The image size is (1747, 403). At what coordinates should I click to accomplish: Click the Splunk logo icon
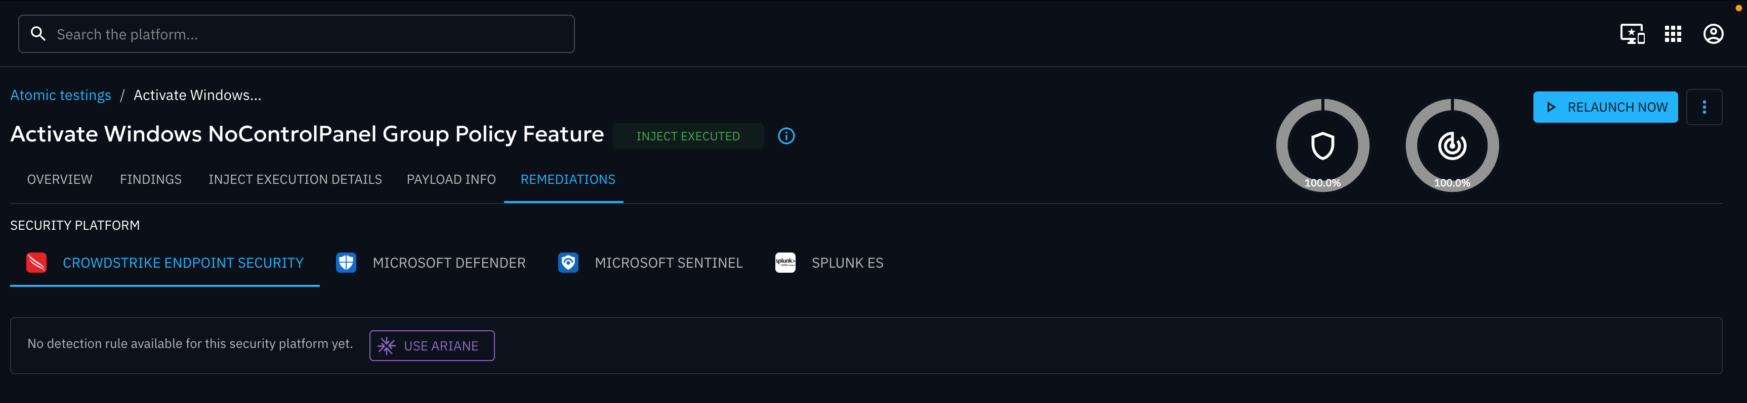[784, 263]
